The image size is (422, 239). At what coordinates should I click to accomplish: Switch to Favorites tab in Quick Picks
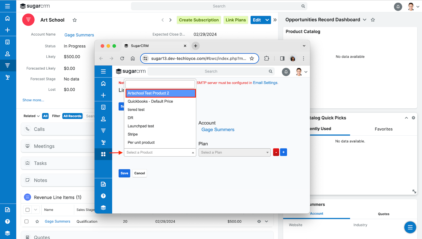[x=383, y=129]
